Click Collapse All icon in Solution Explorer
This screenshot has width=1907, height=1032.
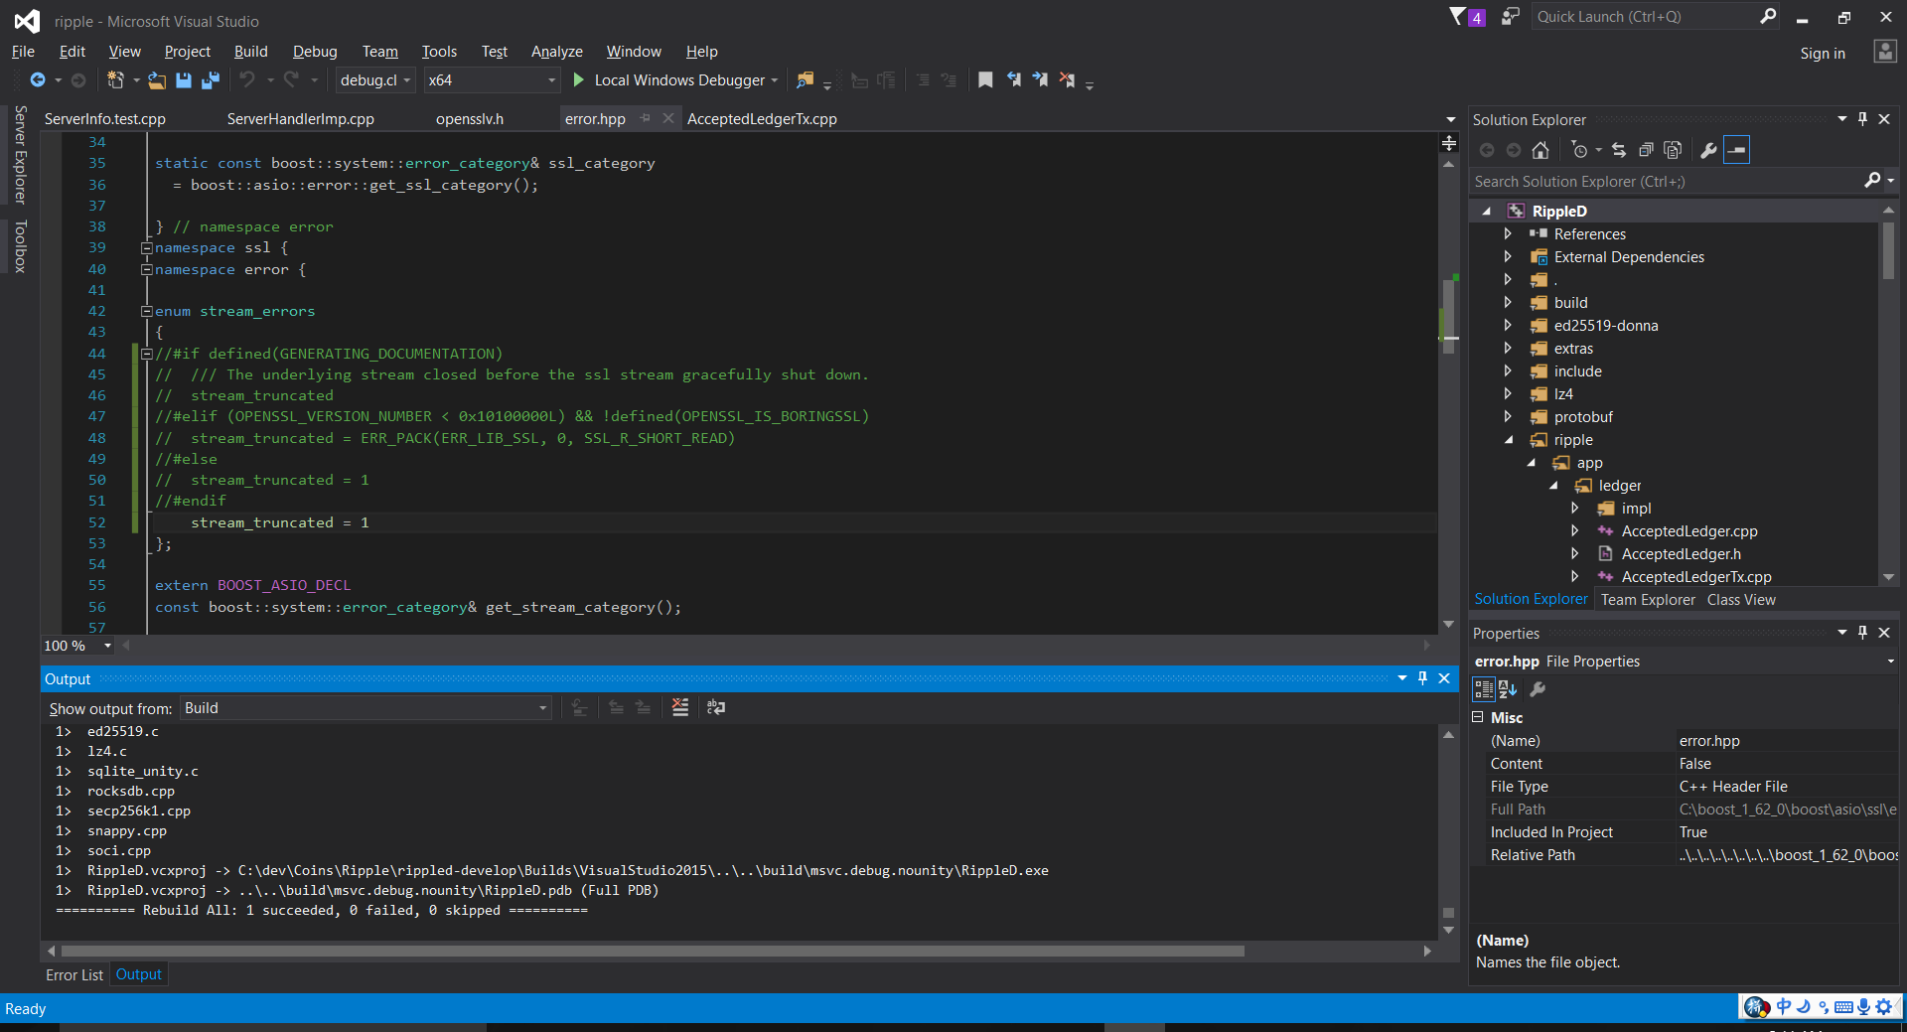tap(1646, 150)
